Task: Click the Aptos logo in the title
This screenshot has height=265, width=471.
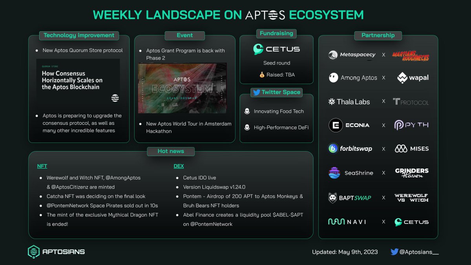Action: point(265,15)
